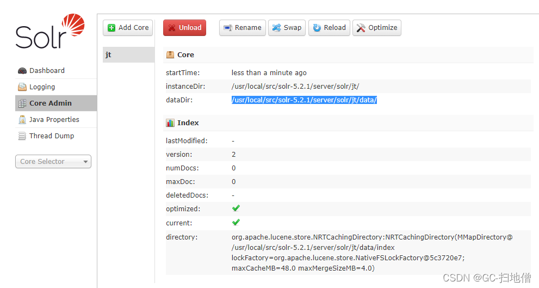Unload the selected core

click(x=184, y=28)
